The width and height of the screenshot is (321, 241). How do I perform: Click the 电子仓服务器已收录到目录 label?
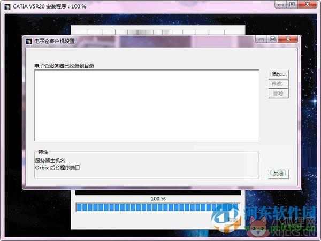point(64,66)
